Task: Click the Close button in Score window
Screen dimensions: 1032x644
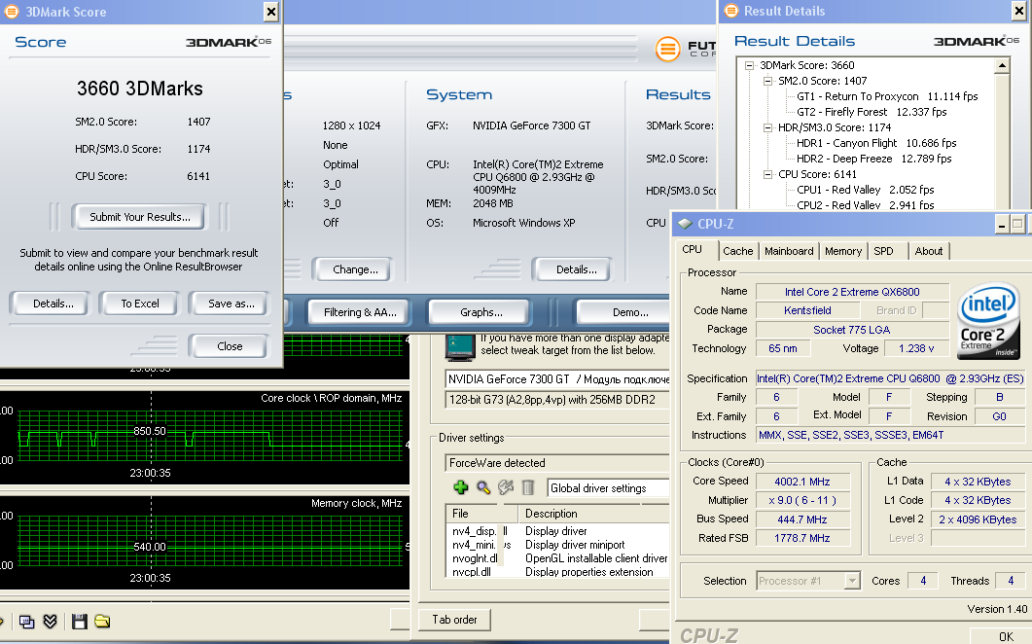Action: 230,346
